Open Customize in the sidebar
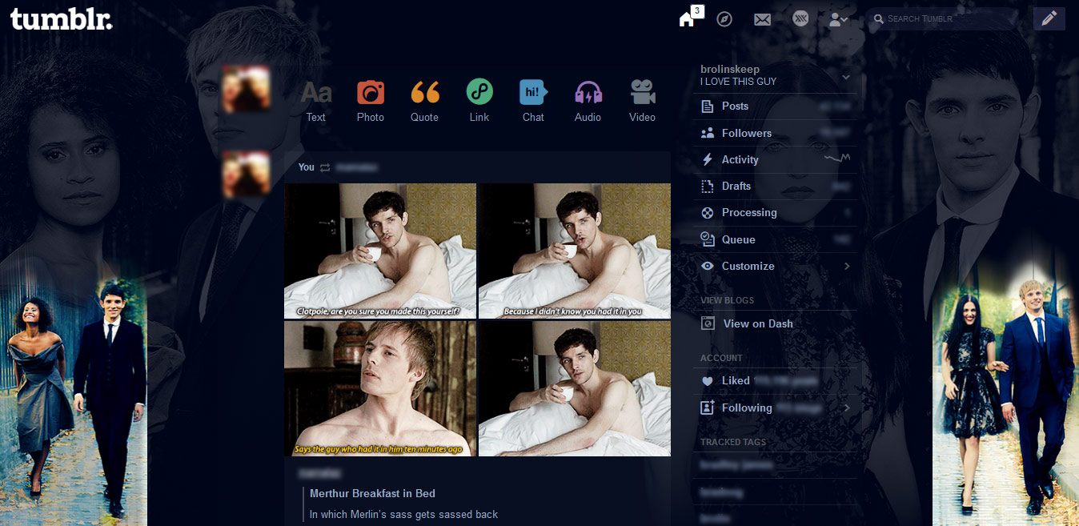 point(775,266)
